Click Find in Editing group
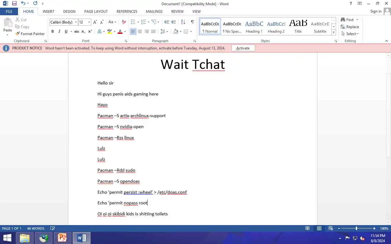The height and width of the screenshot is (244, 391). [x=350, y=20]
